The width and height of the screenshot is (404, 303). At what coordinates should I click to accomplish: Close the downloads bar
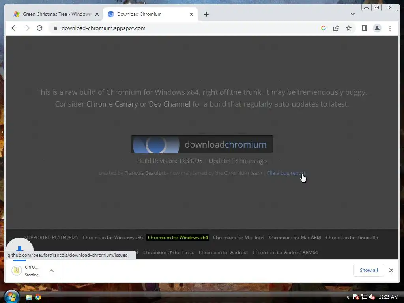[391, 270]
